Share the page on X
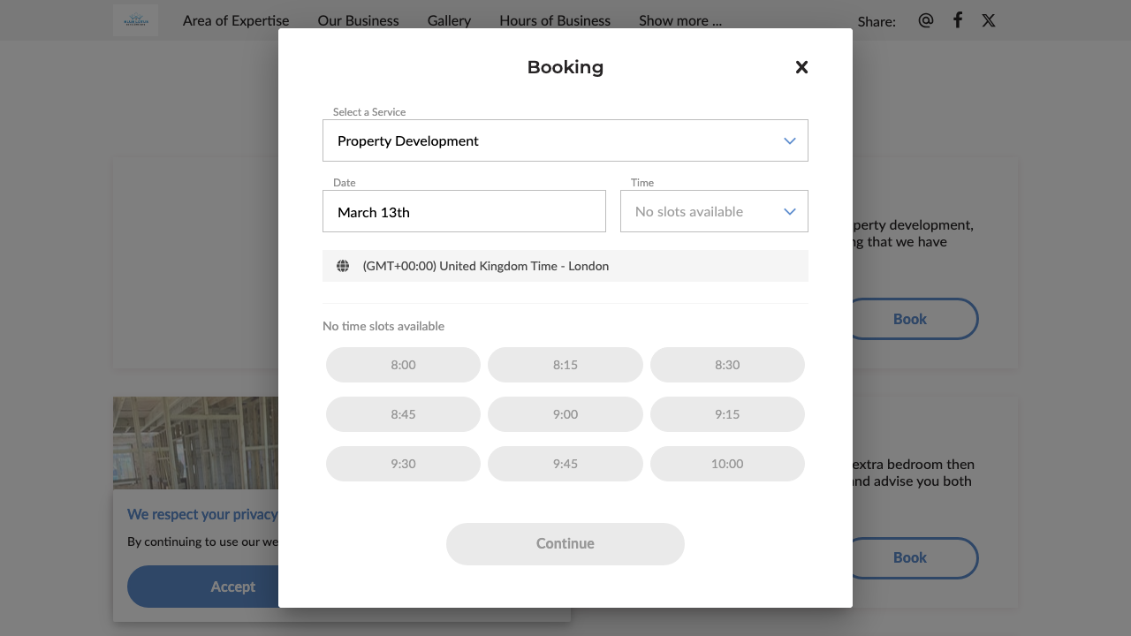 pos(988,19)
